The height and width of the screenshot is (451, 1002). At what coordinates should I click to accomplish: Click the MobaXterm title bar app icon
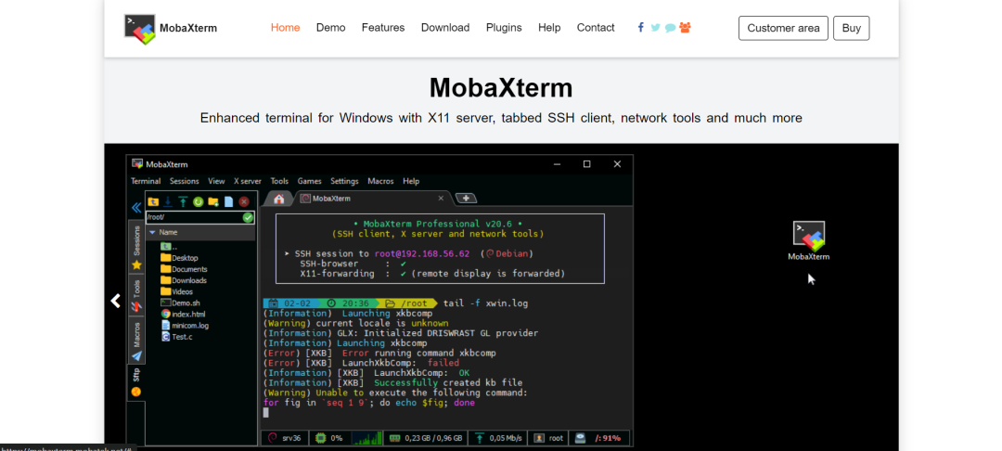[x=136, y=164]
